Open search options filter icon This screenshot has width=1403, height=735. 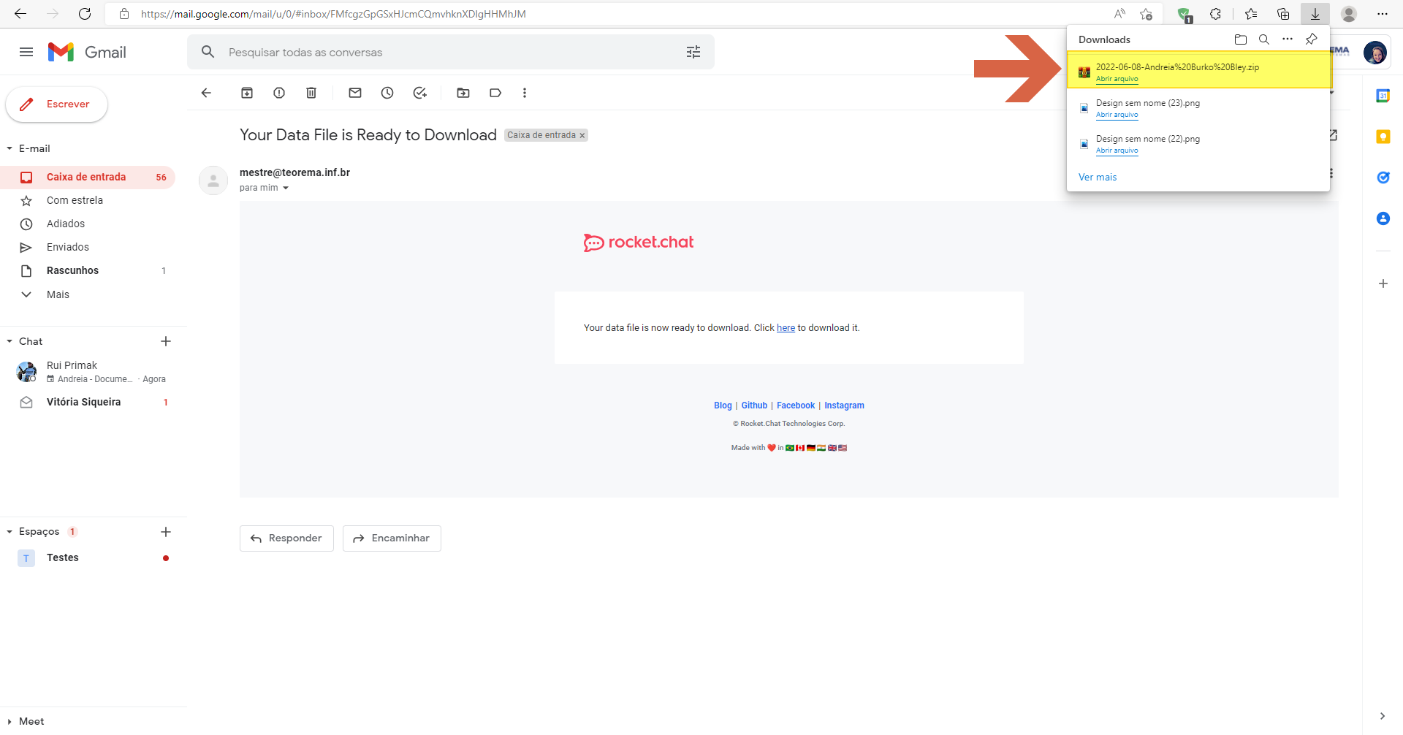coord(693,52)
